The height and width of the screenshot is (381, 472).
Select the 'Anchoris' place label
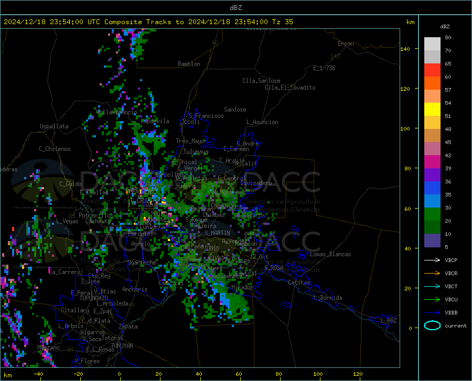[x=135, y=289]
